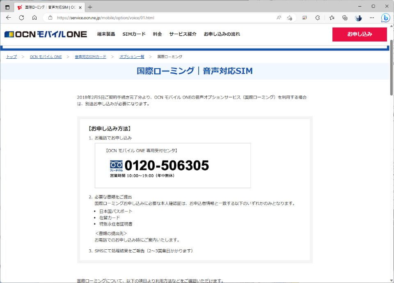This screenshot has height=283, width=394.
Task: Refresh the current page
Action: pyautogui.click(x=21, y=18)
